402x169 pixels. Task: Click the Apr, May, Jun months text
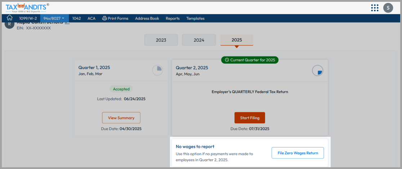click(x=187, y=74)
